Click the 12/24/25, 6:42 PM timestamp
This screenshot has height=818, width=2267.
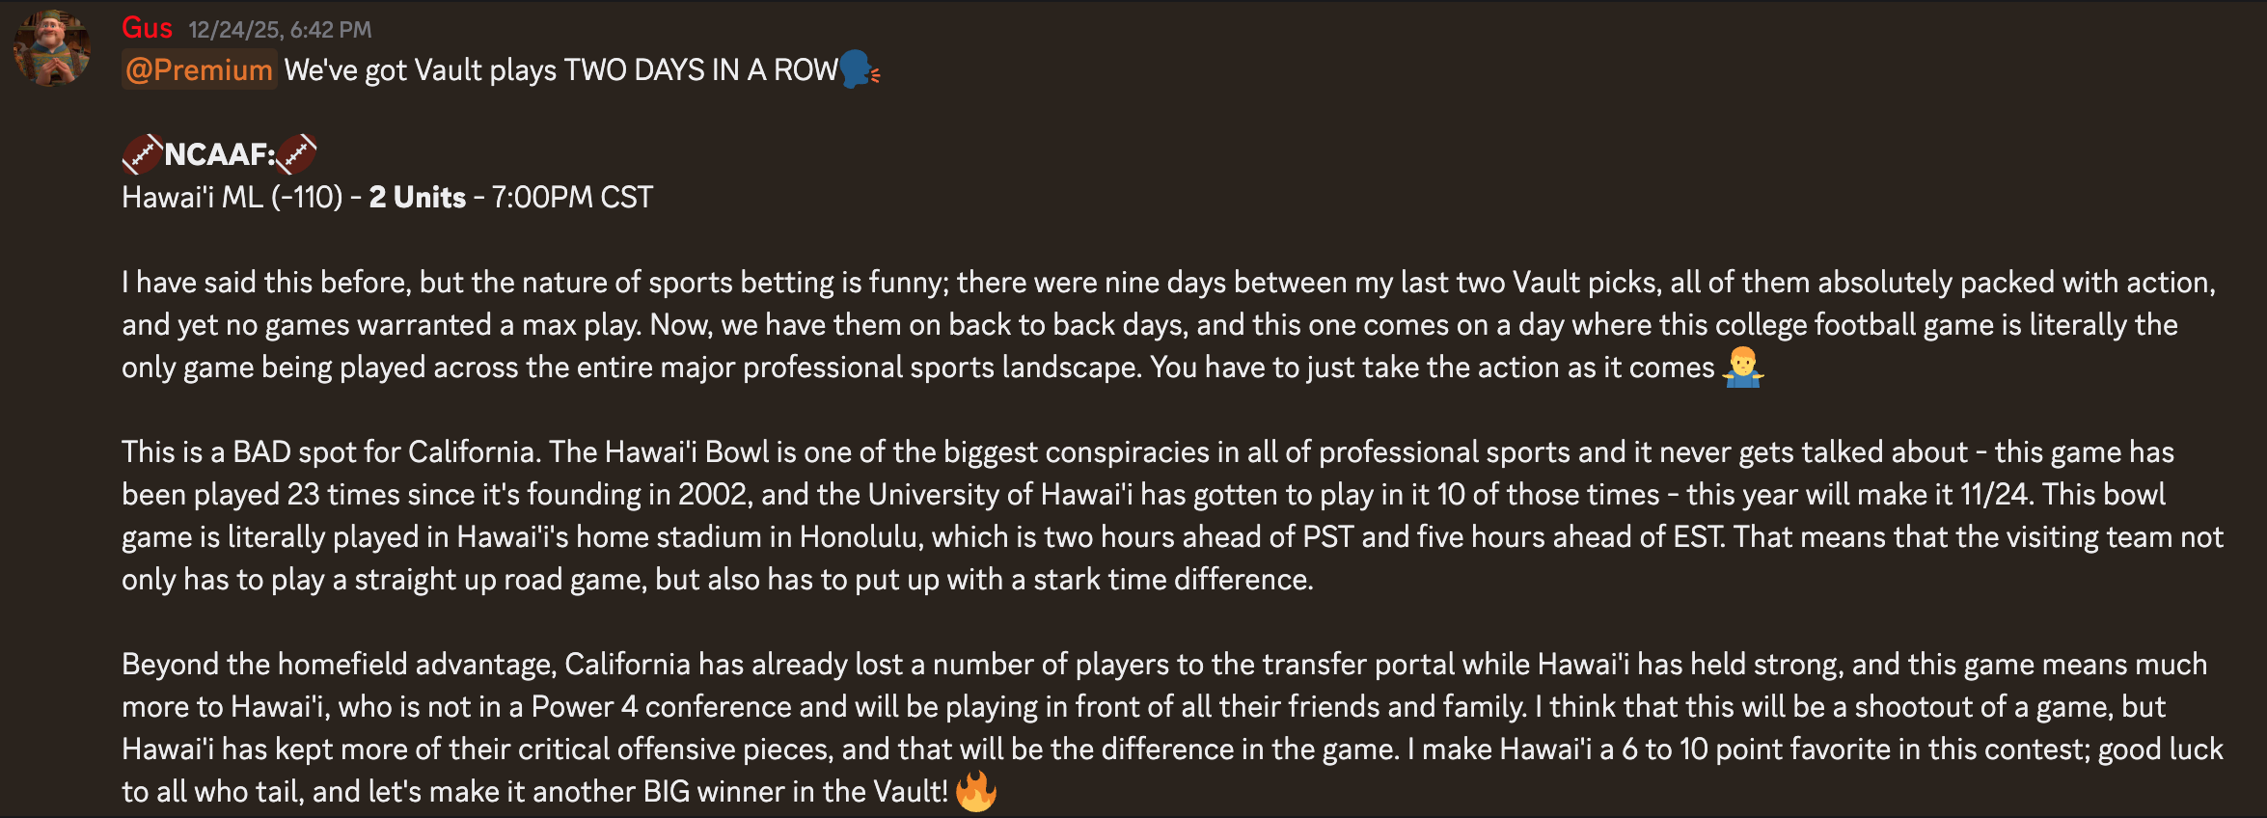[280, 30]
